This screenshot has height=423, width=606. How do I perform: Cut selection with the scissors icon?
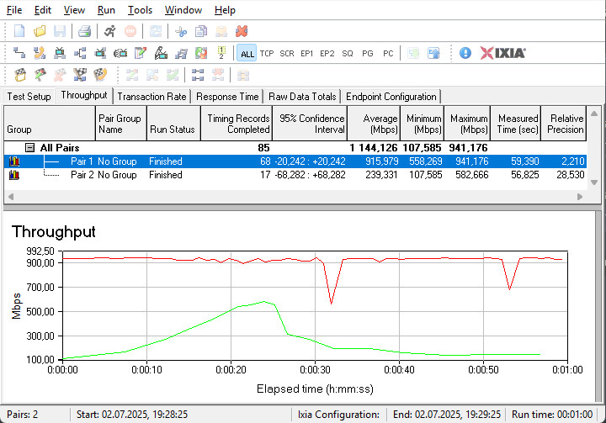180,31
